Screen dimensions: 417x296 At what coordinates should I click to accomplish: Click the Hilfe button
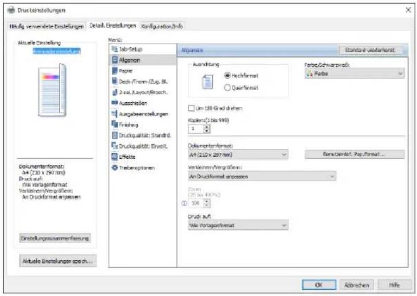pyautogui.click(x=395, y=285)
